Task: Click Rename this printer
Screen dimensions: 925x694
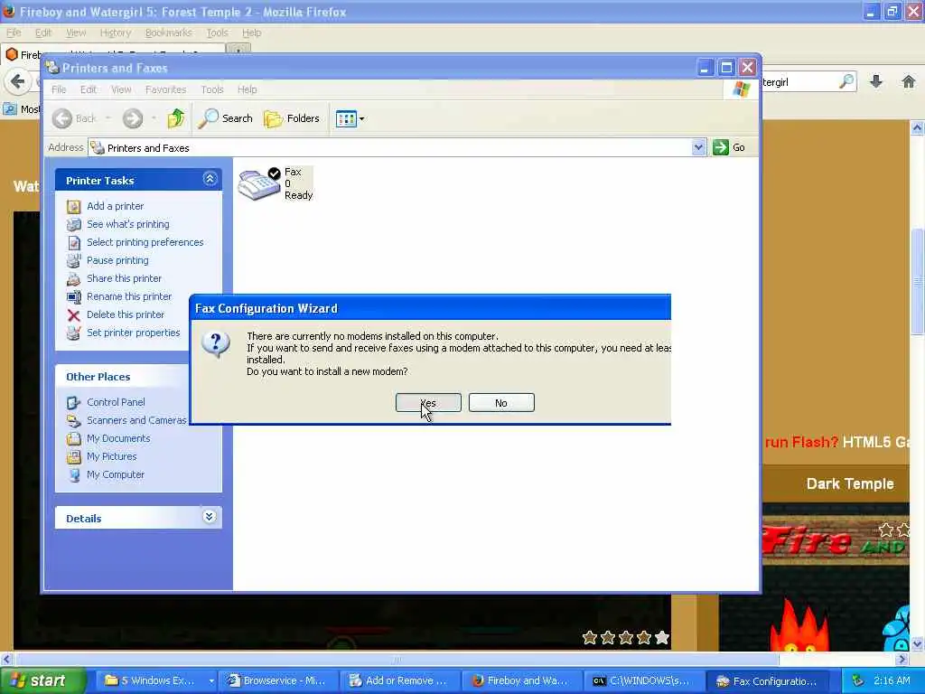Action: click(x=129, y=296)
